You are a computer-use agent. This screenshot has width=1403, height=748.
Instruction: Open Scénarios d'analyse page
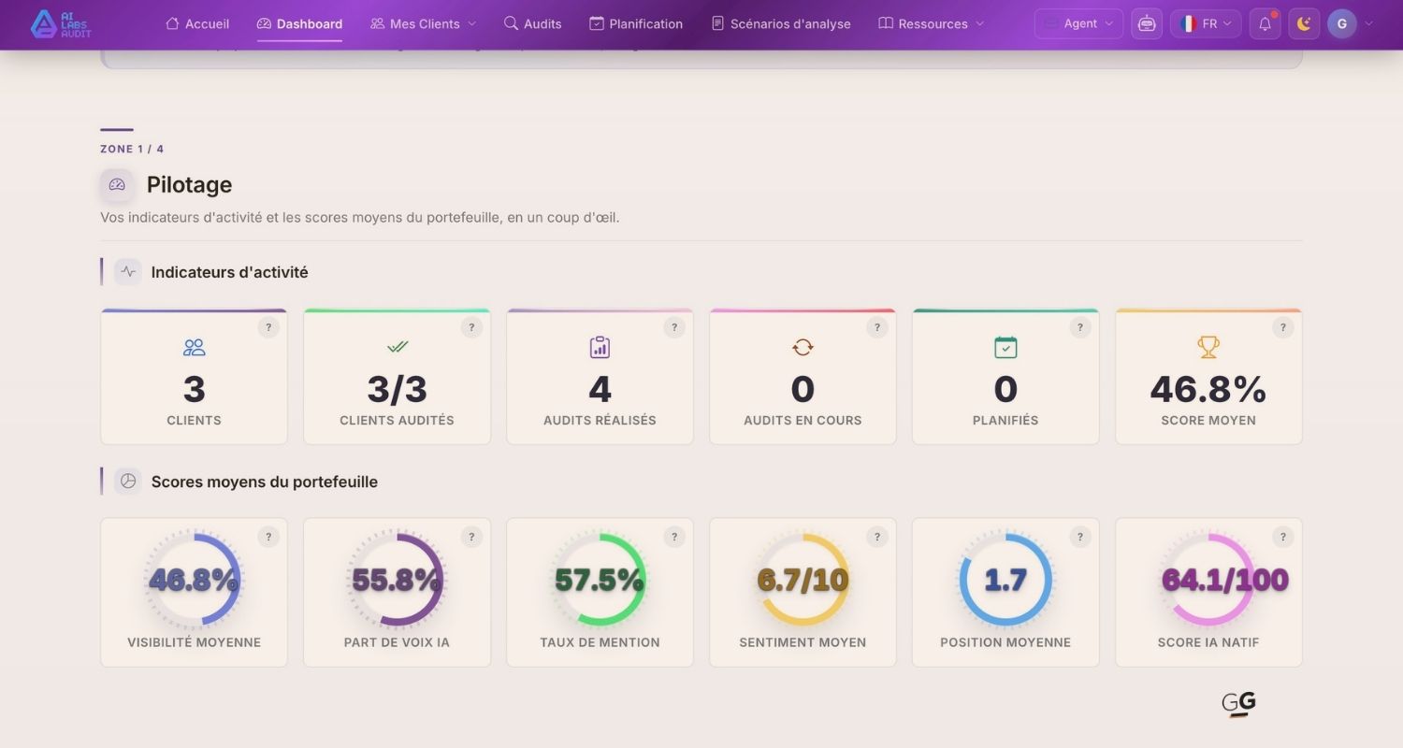point(781,23)
